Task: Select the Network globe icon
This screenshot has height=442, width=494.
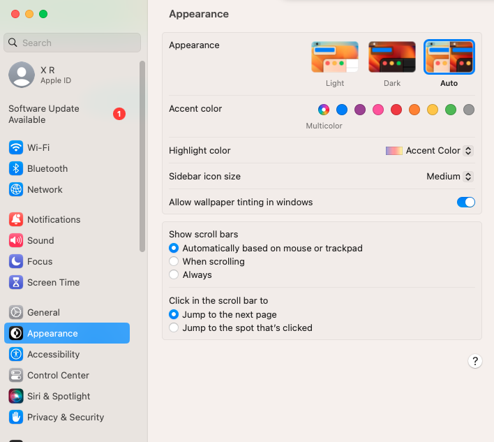Action: click(x=16, y=189)
